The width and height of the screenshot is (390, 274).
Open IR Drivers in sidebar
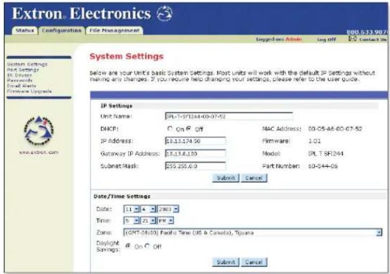point(19,75)
